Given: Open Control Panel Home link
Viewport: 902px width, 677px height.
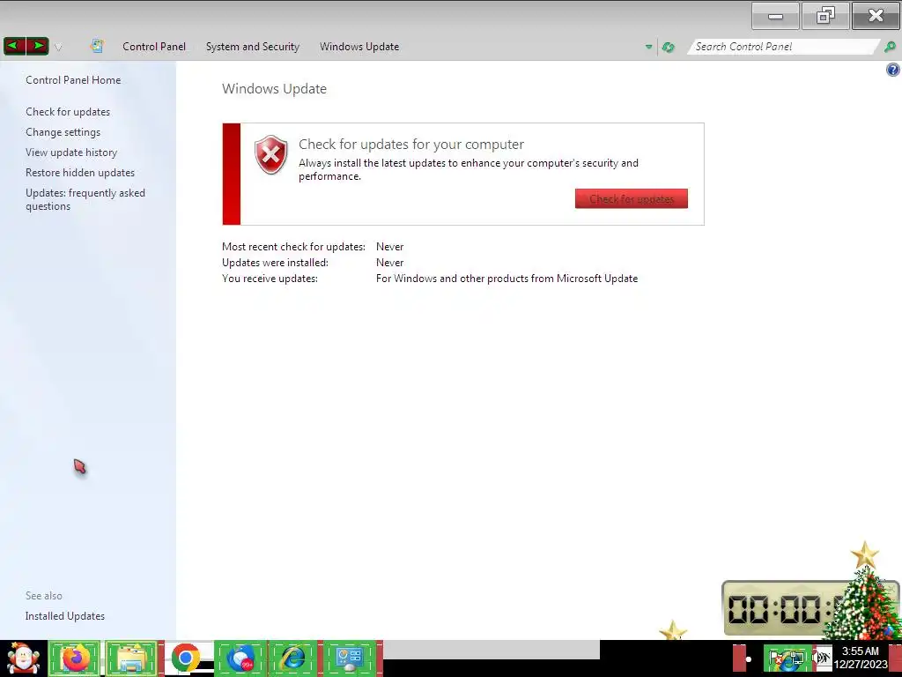Looking at the screenshot, I should 73,80.
